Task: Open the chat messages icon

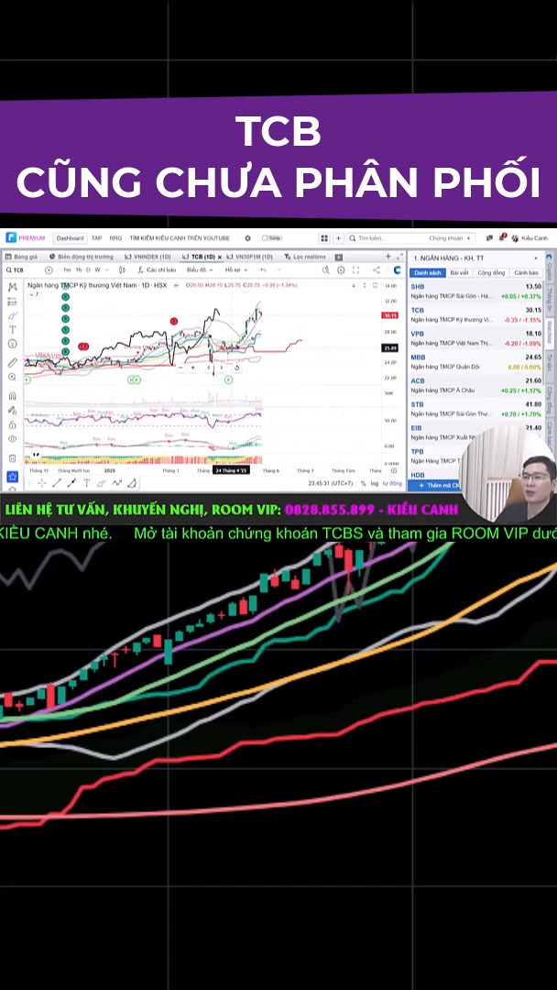Action: coord(489,238)
